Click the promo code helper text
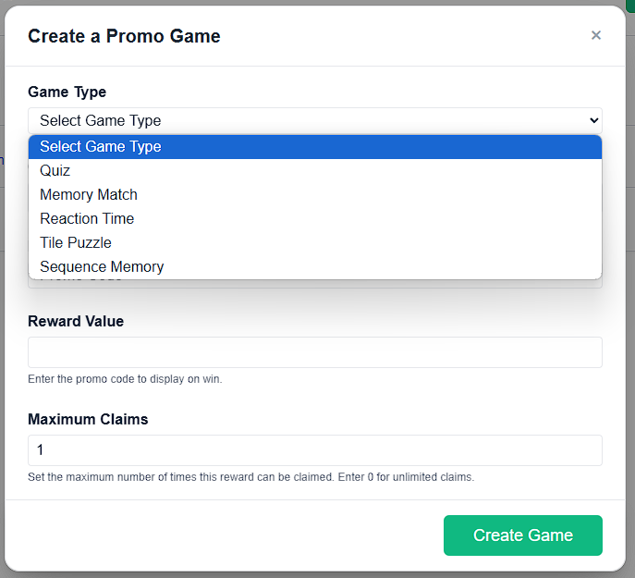Viewport: 635px width, 578px height. point(125,379)
